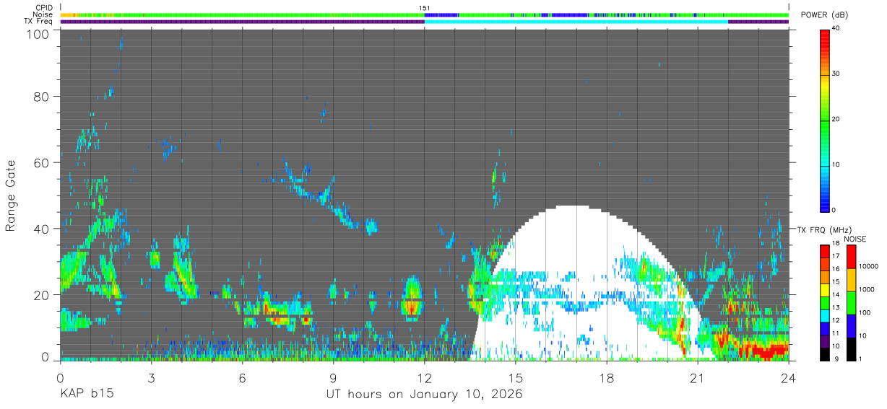Click the TX Freq color strip at top
This screenshot has height=409, width=887.
point(425,22)
